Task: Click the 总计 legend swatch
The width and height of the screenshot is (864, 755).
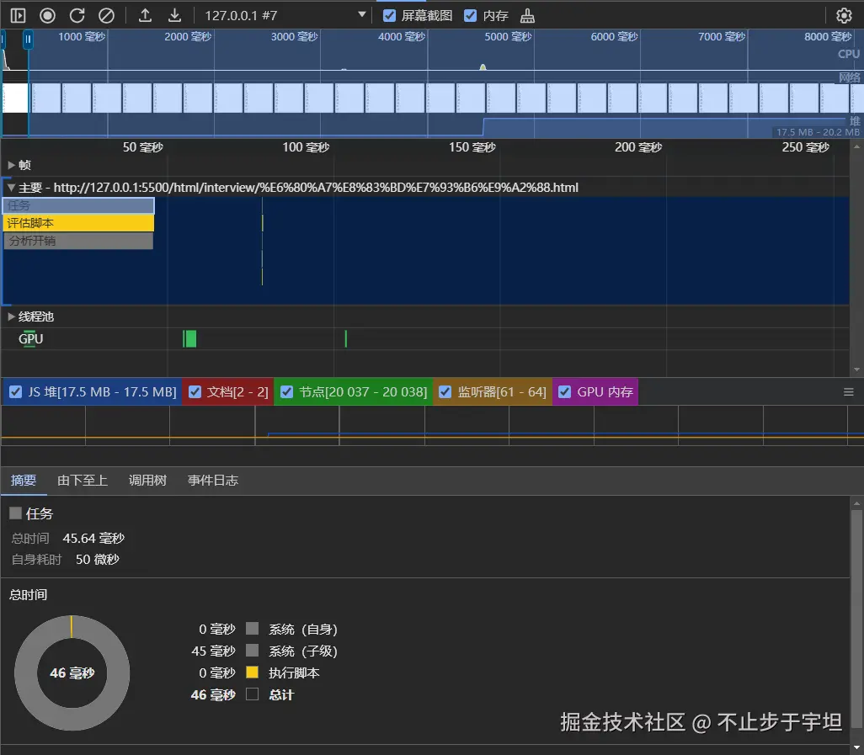Action: pos(252,694)
